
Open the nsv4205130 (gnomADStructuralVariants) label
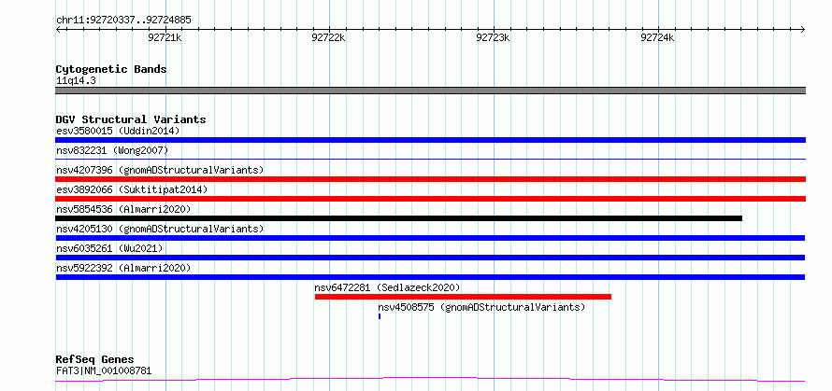pos(160,229)
